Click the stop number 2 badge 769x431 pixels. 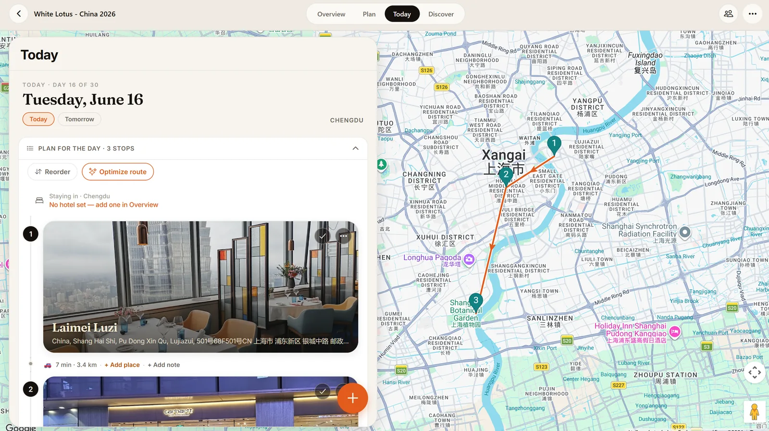(31, 389)
